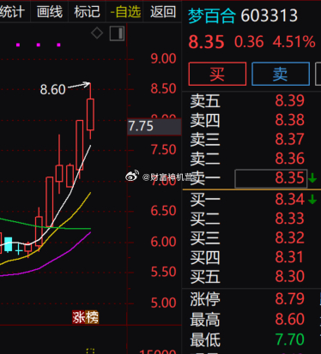Image resolution: width=321 pixels, height=354 pixels.
Task: Select the 画线 draw line tool
Action: point(50,12)
